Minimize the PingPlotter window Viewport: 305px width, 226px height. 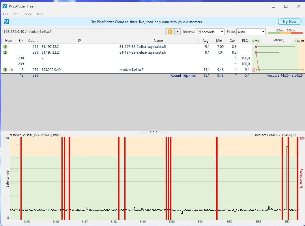tap(273, 6)
